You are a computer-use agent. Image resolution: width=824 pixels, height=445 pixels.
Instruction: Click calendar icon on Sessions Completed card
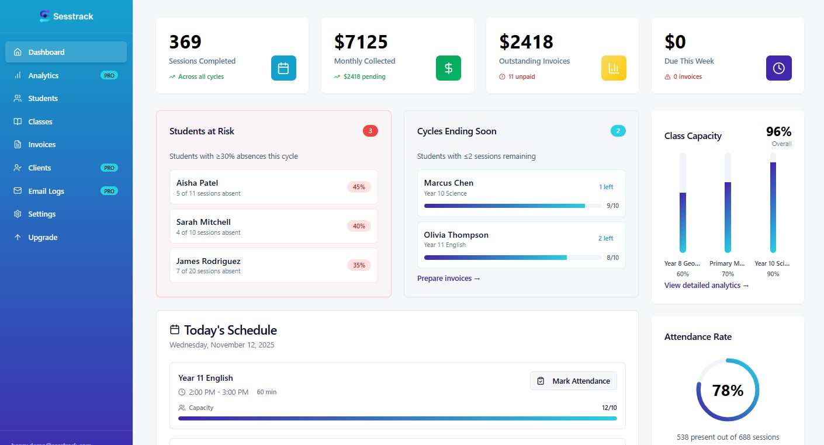283,68
